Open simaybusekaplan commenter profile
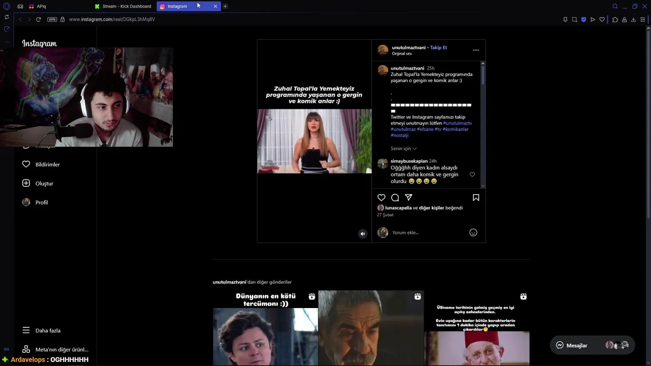The image size is (651, 366). [409, 161]
